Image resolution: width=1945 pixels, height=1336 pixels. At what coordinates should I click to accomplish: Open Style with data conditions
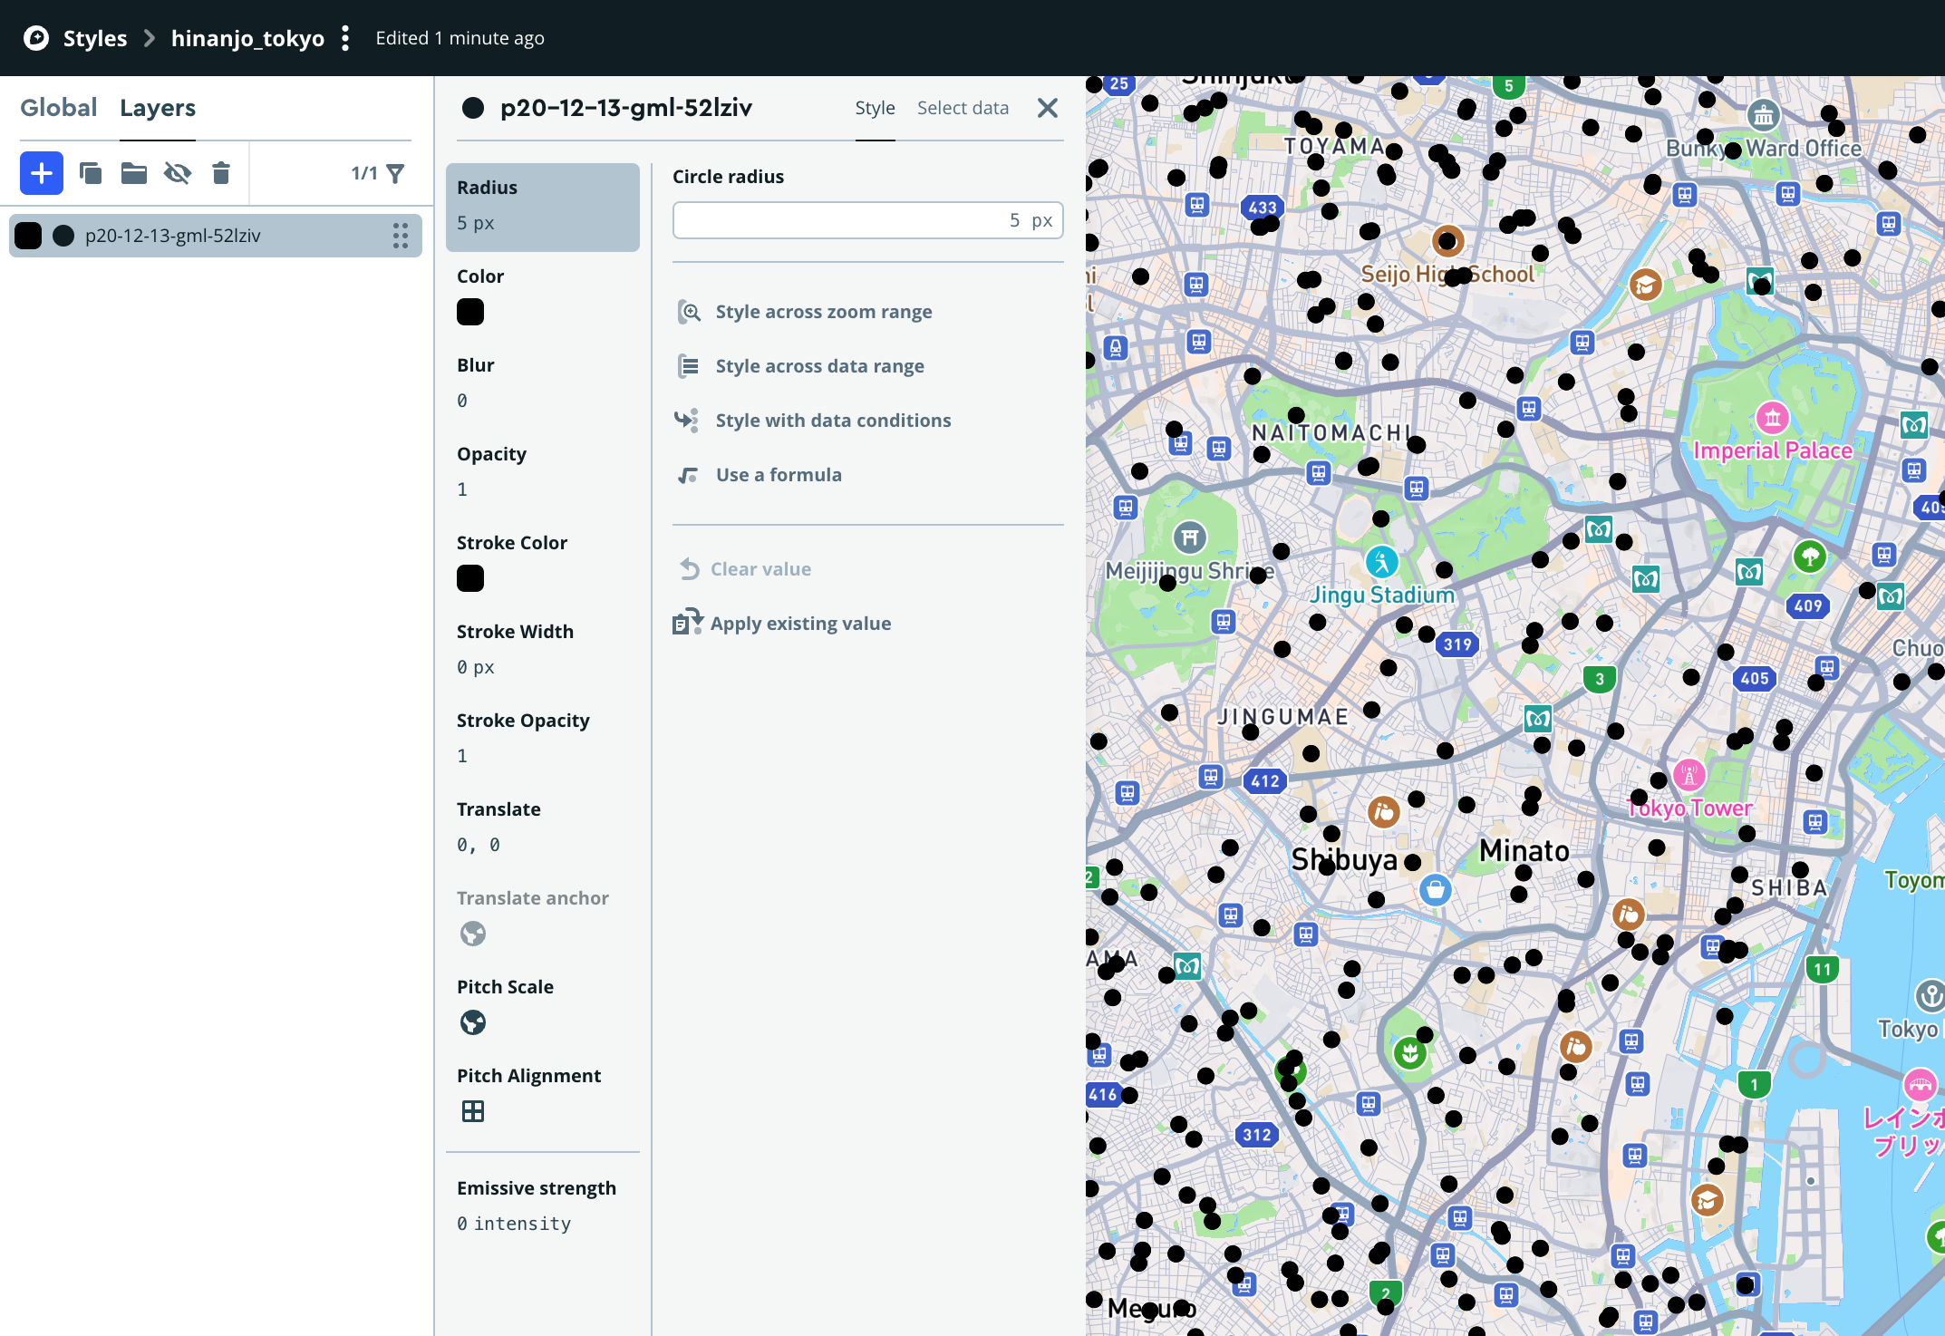pyautogui.click(x=832, y=420)
